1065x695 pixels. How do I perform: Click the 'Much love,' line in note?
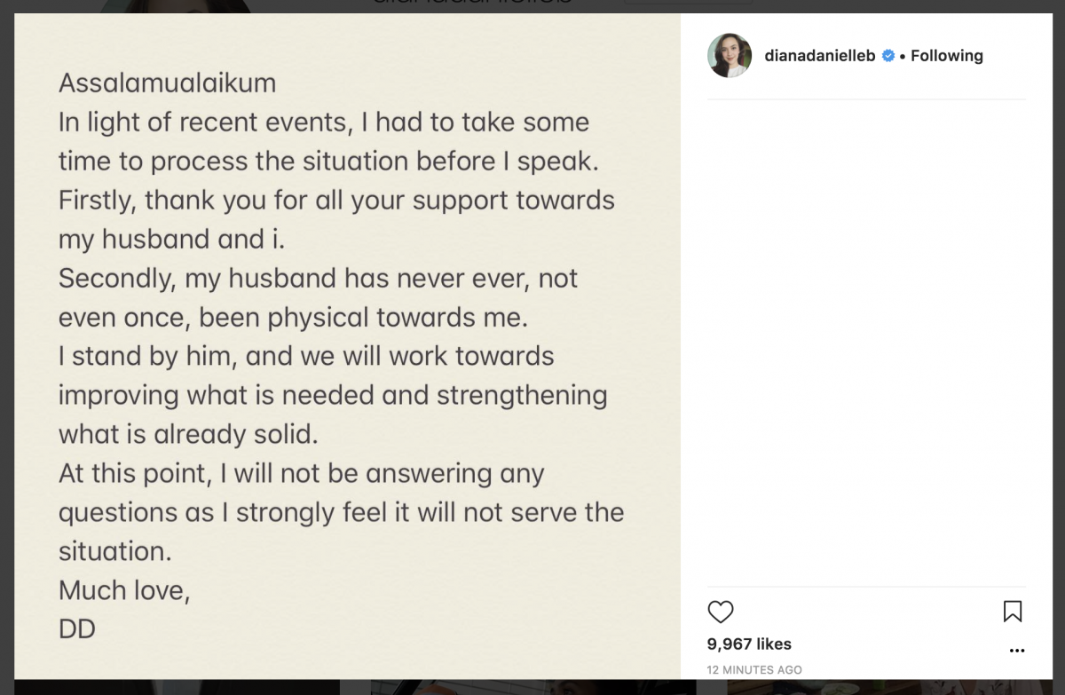pos(124,590)
